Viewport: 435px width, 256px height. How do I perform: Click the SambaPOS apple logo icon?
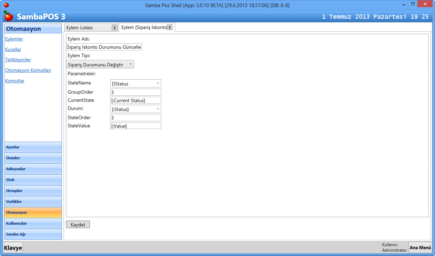(8, 16)
